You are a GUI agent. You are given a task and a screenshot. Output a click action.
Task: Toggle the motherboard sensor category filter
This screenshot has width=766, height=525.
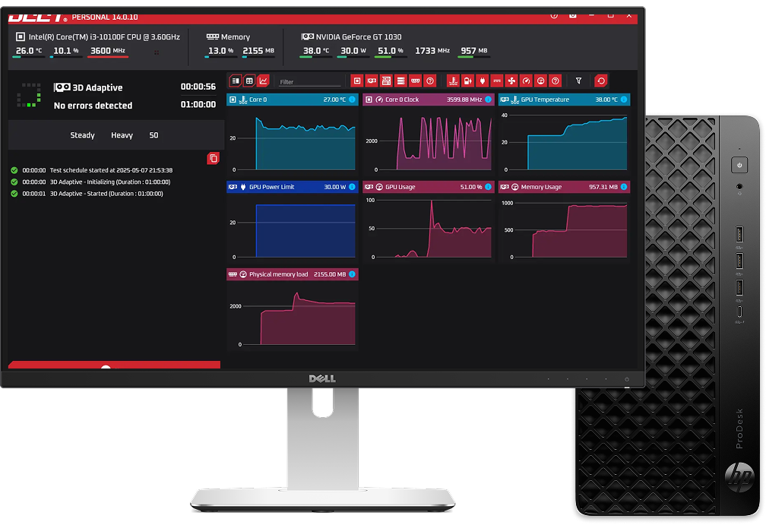(x=386, y=81)
